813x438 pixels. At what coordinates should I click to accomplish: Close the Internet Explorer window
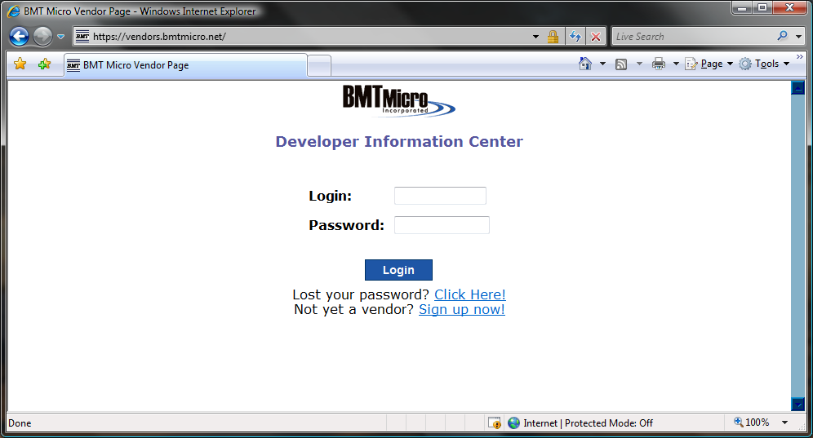point(789,7)
